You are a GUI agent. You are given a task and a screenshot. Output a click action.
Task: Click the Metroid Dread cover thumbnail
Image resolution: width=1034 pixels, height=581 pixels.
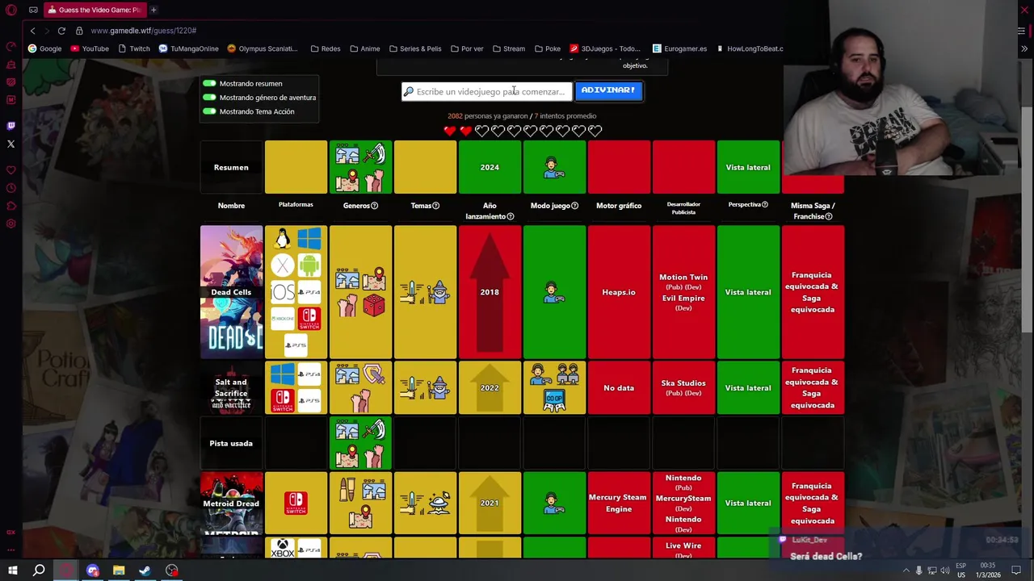(x=231, y=504)
